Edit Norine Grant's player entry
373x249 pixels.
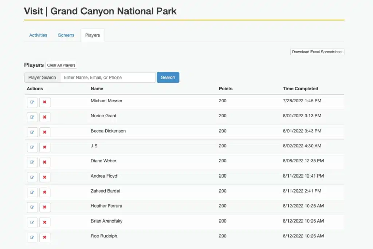coord(32,117)
